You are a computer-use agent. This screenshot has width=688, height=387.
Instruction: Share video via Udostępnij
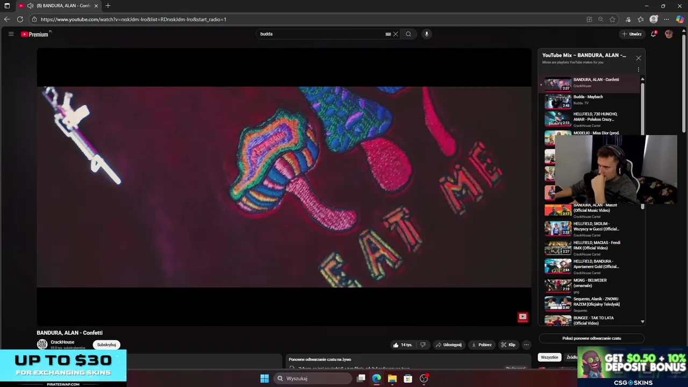click(449, 345)
